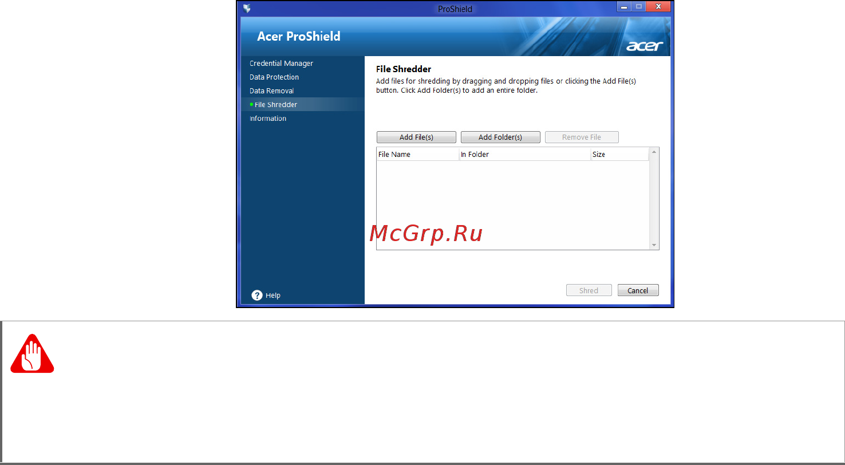
Task: Open the Credential Manager section
Action: [281, 64]
